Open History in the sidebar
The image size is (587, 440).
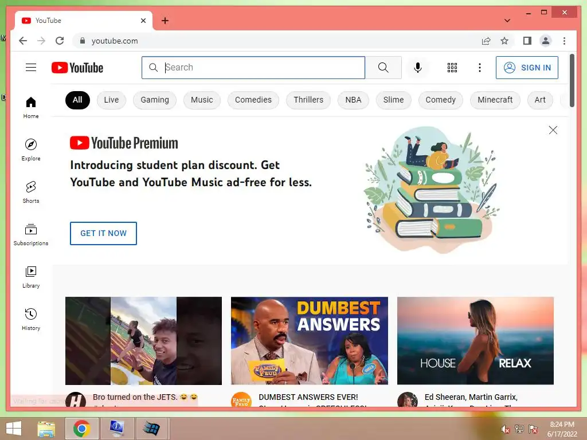(x=31, y=319)
